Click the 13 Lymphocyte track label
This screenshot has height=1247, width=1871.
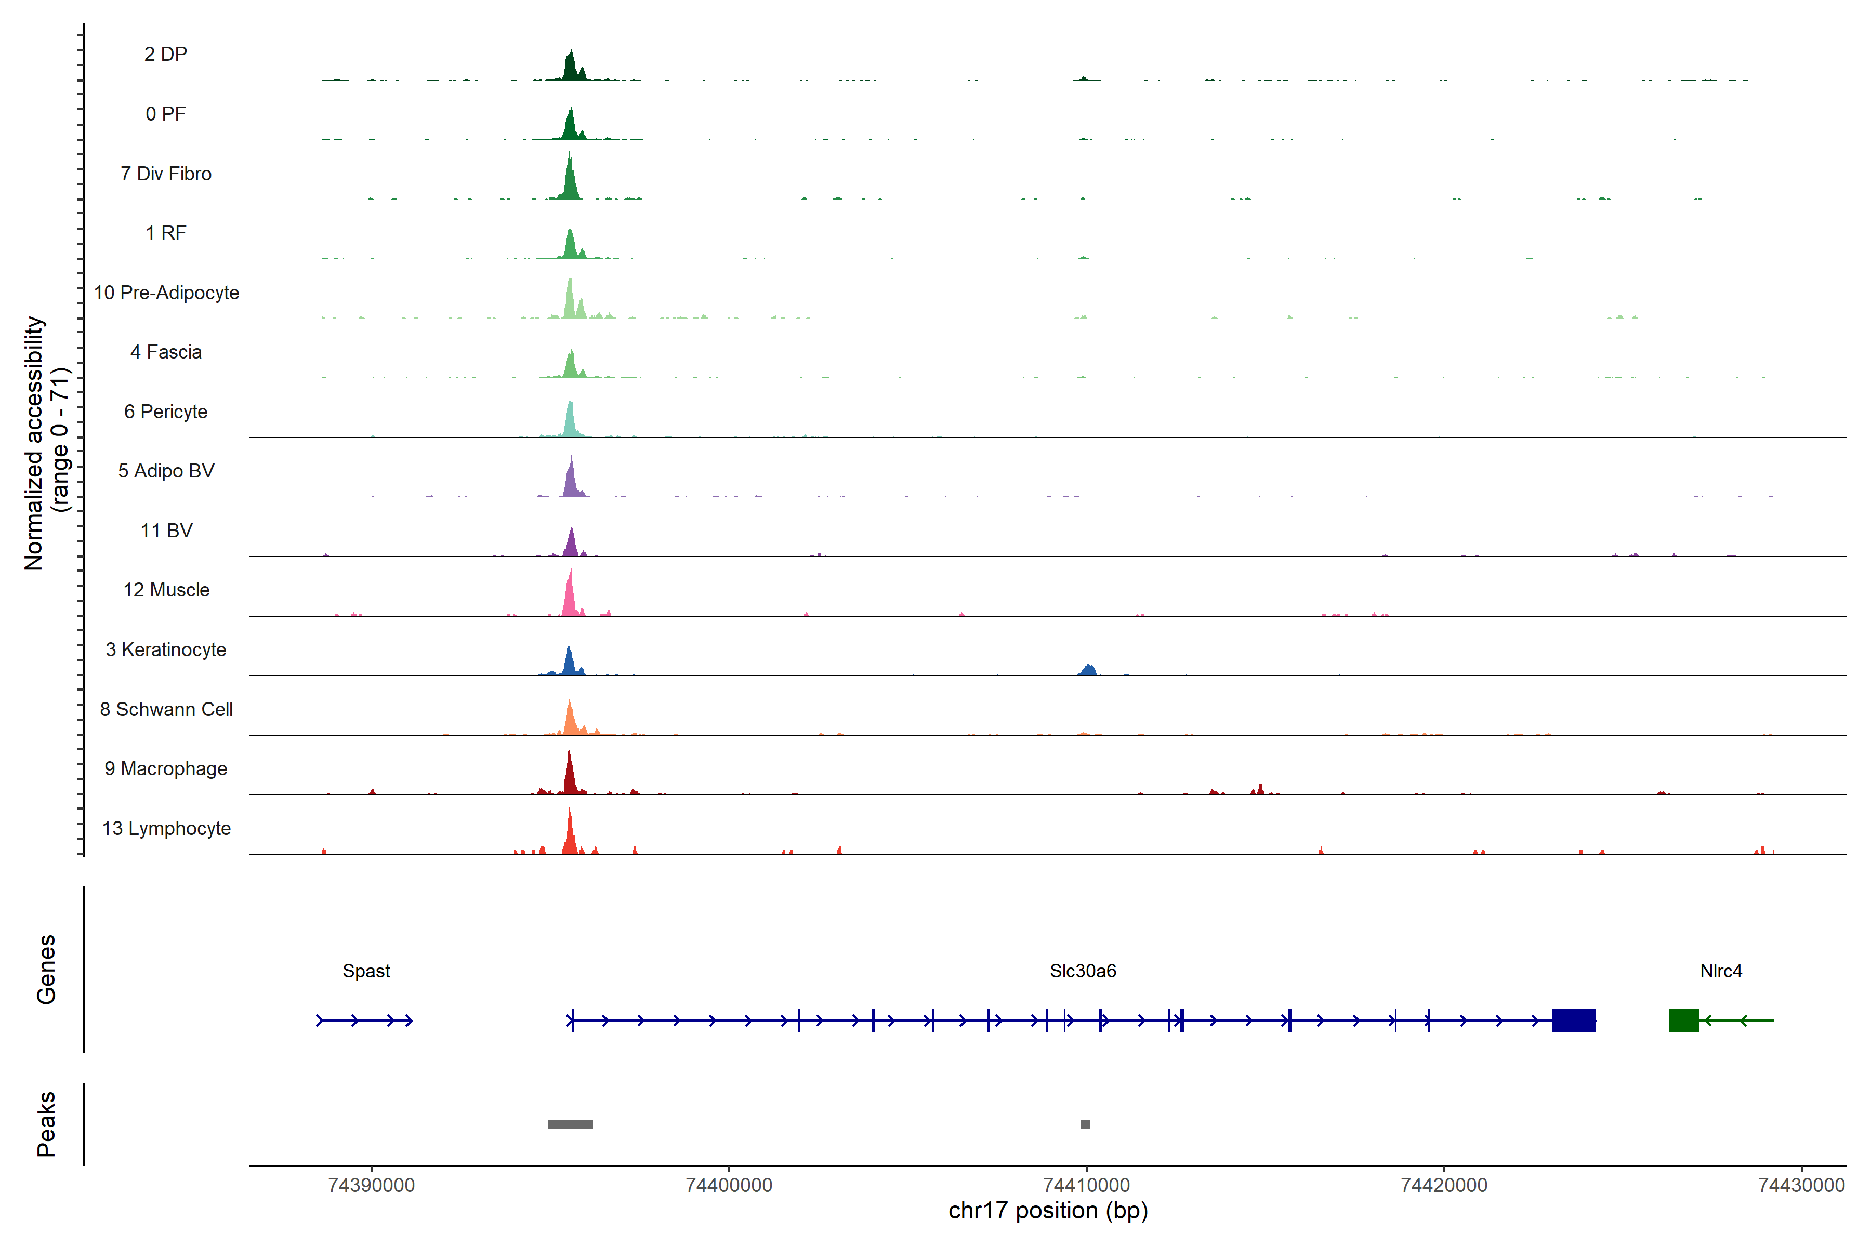pos(166,828)
